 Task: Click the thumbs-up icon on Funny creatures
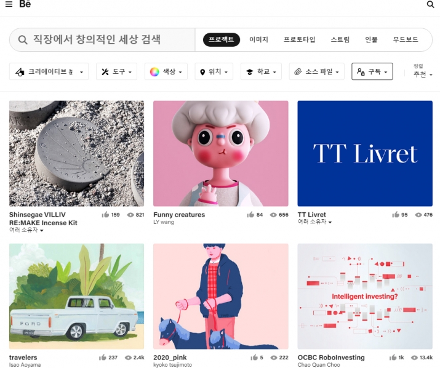tap(250, 215)
